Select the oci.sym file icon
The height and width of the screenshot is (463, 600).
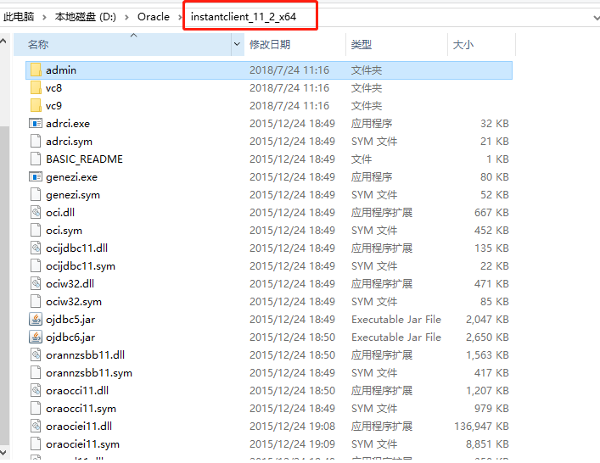click(36, 230)
